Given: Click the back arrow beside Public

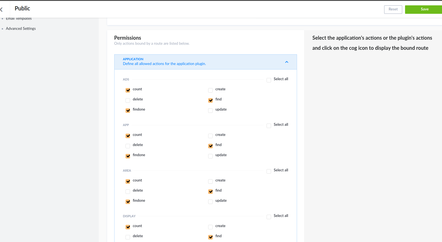Looking at the screenshot, I should pyautogui.click(x=2, y=10).
